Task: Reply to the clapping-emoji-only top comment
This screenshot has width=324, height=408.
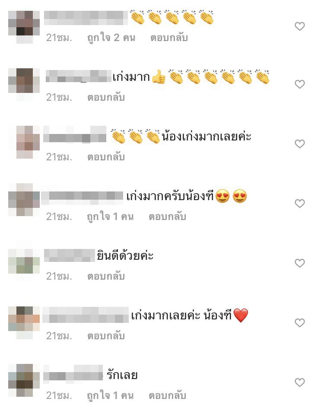Action: pyautogui.click(x=169, y=38)
